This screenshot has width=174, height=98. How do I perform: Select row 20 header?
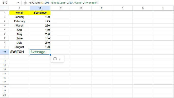click(5, 95)
